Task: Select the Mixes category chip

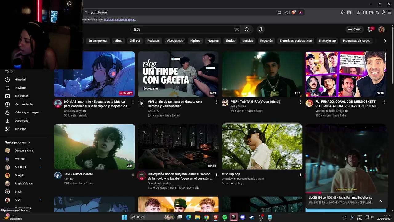Action: point(118,41)
